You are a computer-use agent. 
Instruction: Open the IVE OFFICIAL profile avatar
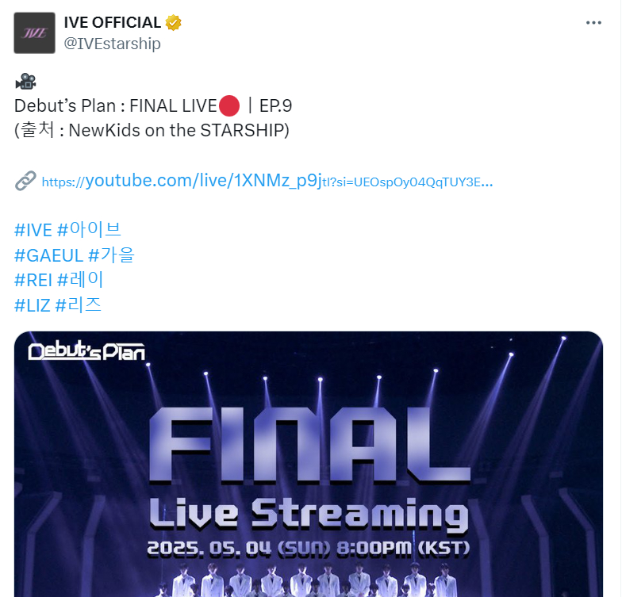(x=35, y=33)
